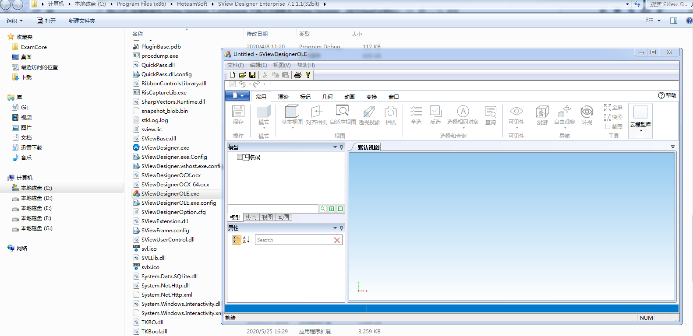Toggle the 装配 assembly checkbox
The width and height of the screenshot is (693, 336).
[240, 157]
